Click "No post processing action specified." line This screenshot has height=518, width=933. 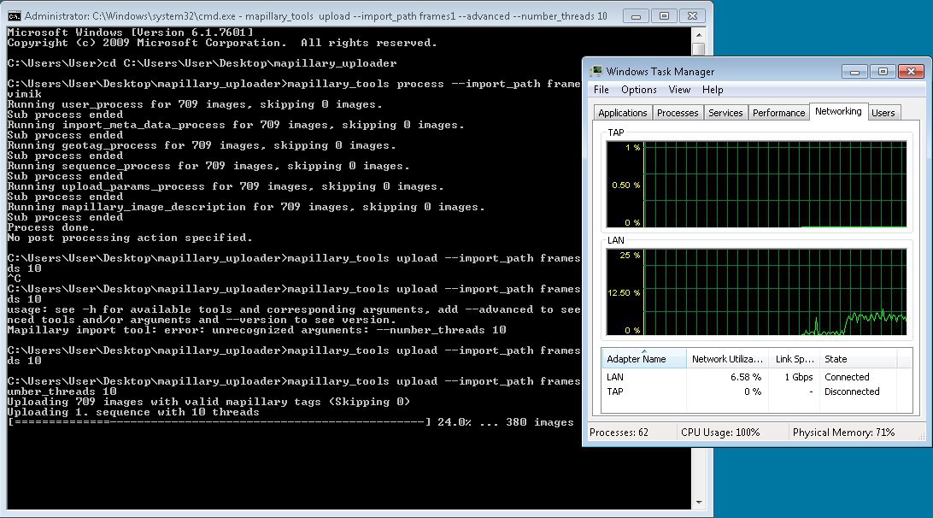[x=130, y=238]
